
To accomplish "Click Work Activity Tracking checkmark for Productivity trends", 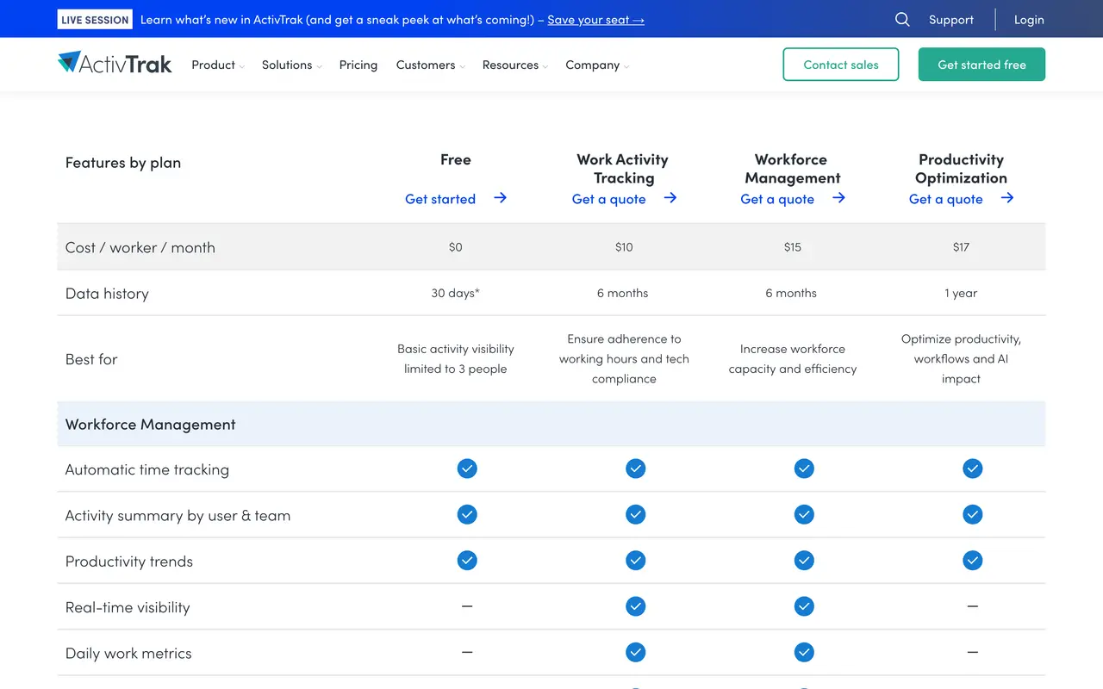I will (x=636, y=561).
